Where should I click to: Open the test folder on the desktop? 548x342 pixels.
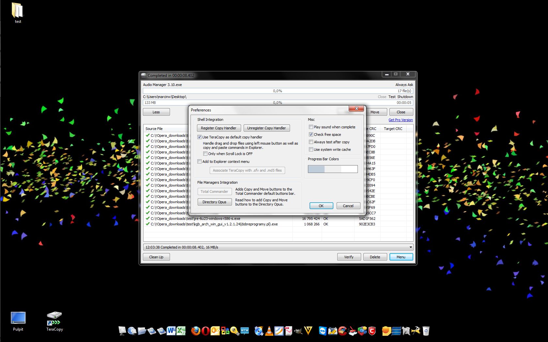(18, 13)
